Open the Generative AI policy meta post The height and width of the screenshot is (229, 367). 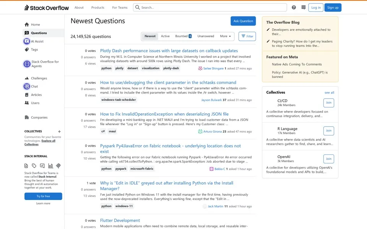point(300,74)
